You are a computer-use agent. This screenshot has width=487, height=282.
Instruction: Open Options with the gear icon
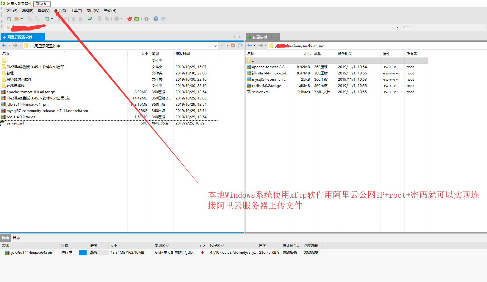(146, 19)
